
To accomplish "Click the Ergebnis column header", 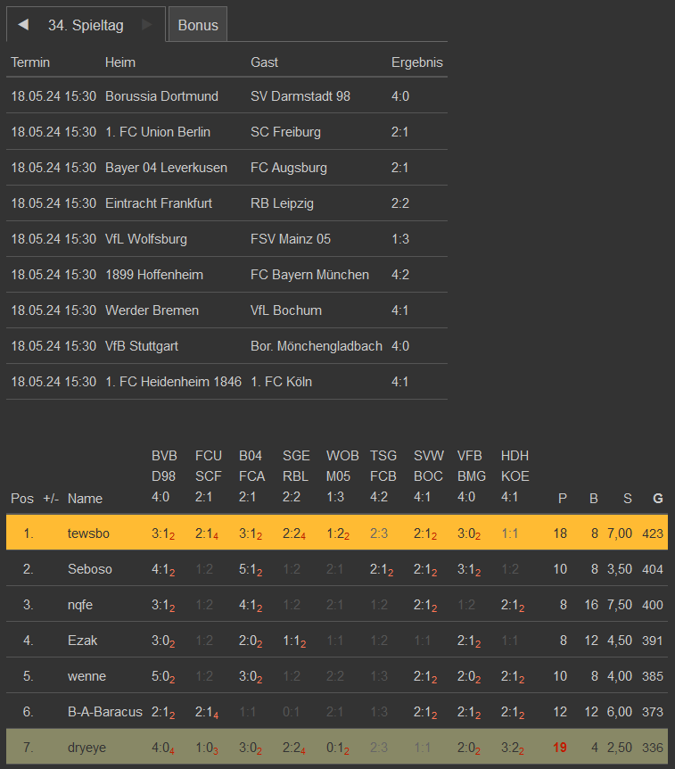I will [x=416, y=62].
